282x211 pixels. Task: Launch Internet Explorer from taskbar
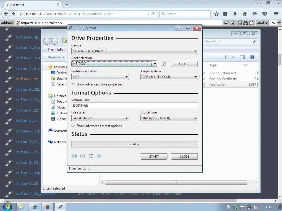(x=35, y=207)
